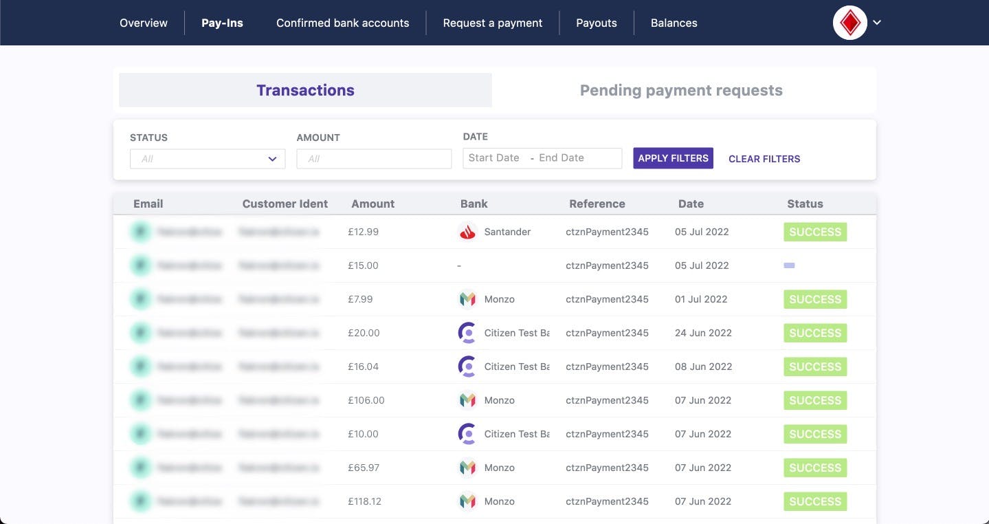Click Citizen logo in the £16.04 row

[467, 367]
